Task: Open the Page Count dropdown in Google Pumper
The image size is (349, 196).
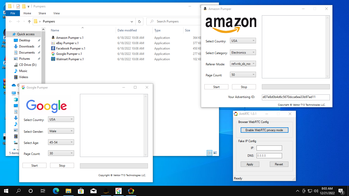Action: (x=61, y=153)
